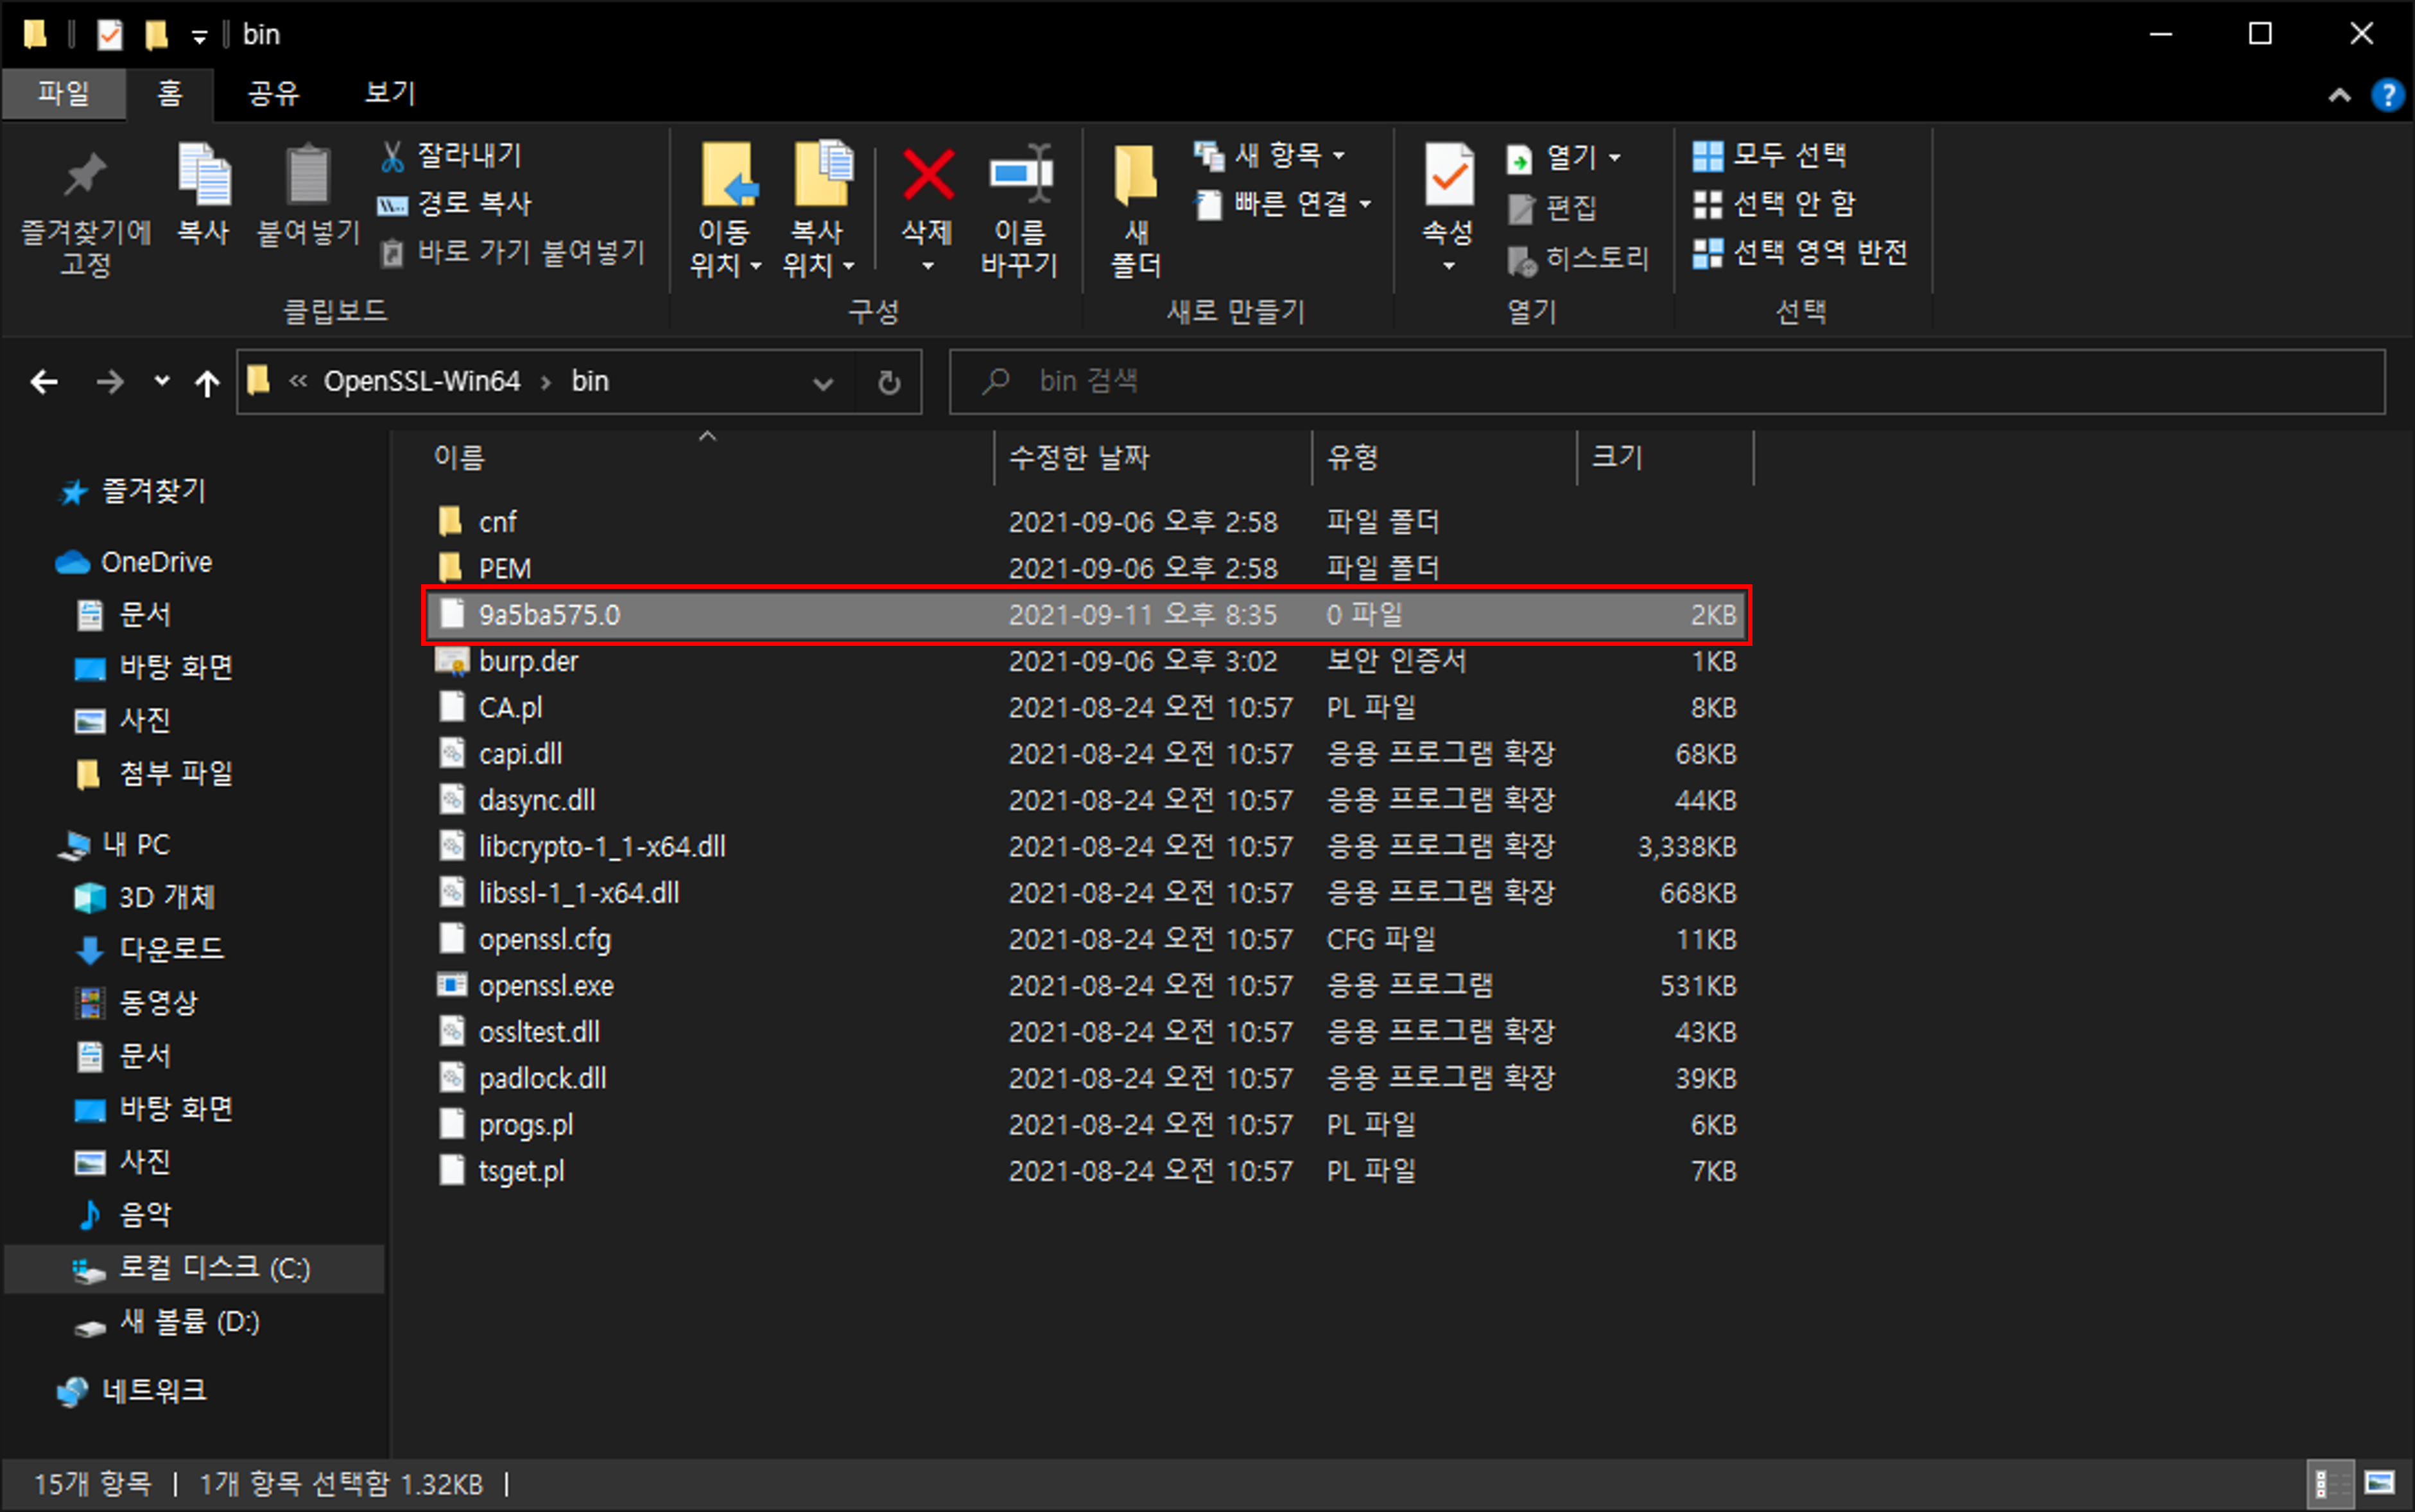Open the View (보기) ribbon tab
This screenshot has width=2415, height=1512.
click(389, 94)
